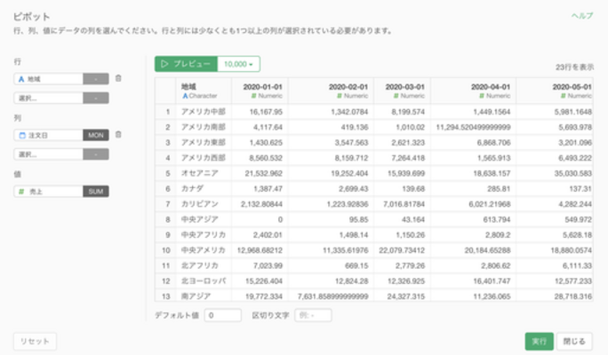Delete the 地域 row field with trash icon
Screen dimensions: 608x355
[118, 79]
